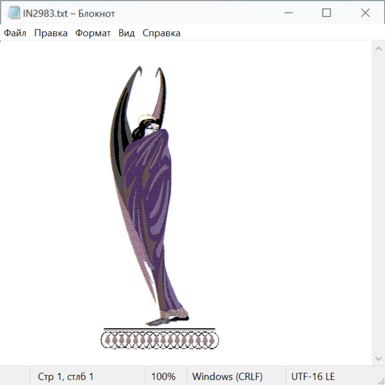The height and width of the screenshot is (385, 385).
Task: Open the Правка menu
Action: [50, 33]
